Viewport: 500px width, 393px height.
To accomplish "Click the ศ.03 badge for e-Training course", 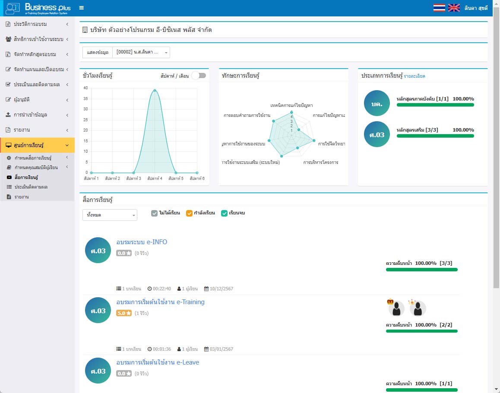I will pos(98,310).
